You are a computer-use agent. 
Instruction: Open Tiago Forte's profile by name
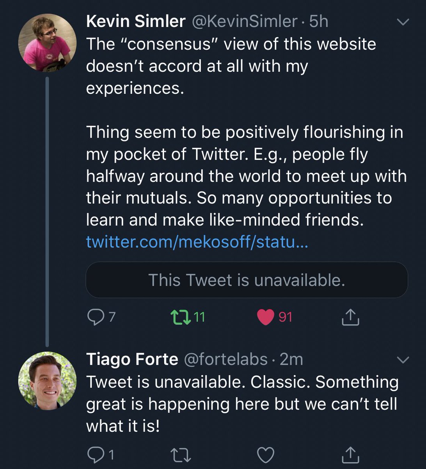click(132, 359)
